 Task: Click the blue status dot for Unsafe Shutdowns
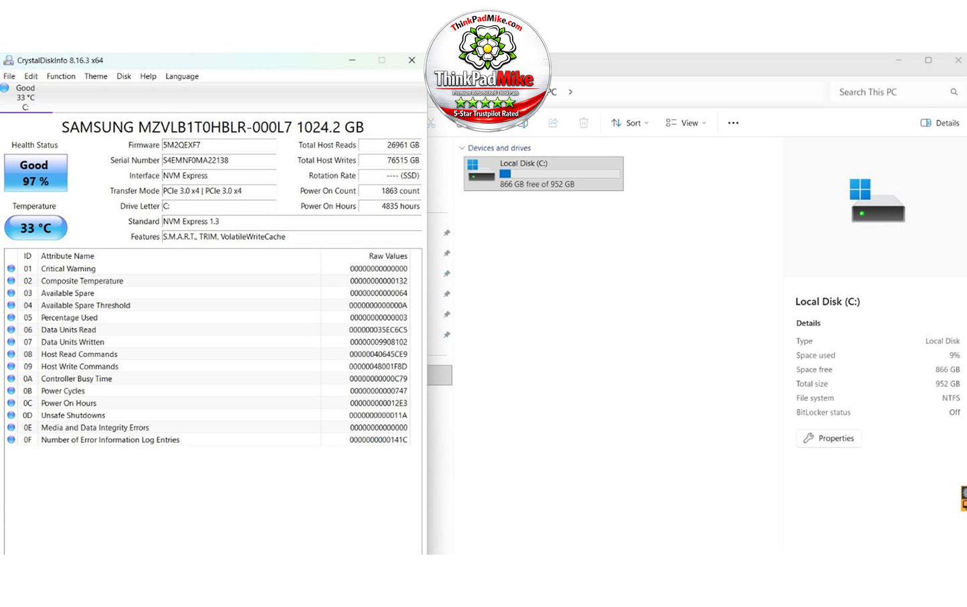[x=11, y=415]
